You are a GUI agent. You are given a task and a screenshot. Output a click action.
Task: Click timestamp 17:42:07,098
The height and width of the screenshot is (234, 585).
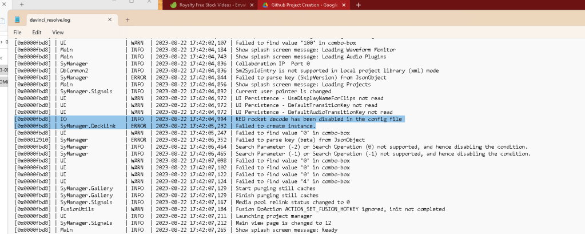[x=191, y=160]
